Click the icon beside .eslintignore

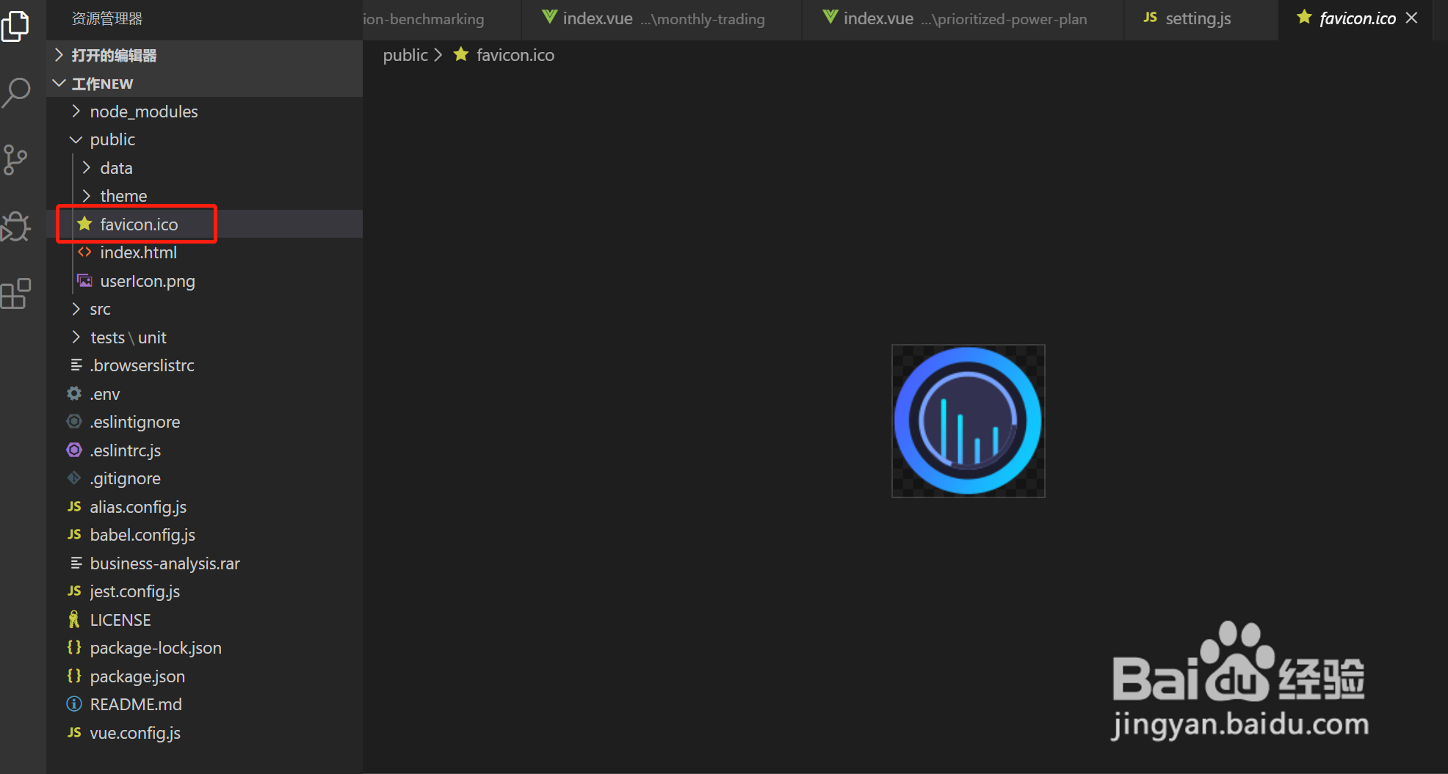tap(74, 422)
